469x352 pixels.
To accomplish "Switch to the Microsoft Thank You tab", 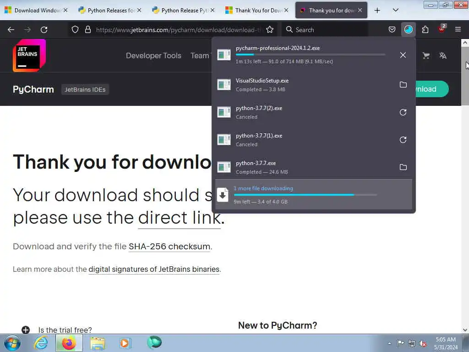I will tap(257, 10).
